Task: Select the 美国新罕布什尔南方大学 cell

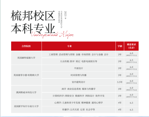Action: [x=26, y=106]
